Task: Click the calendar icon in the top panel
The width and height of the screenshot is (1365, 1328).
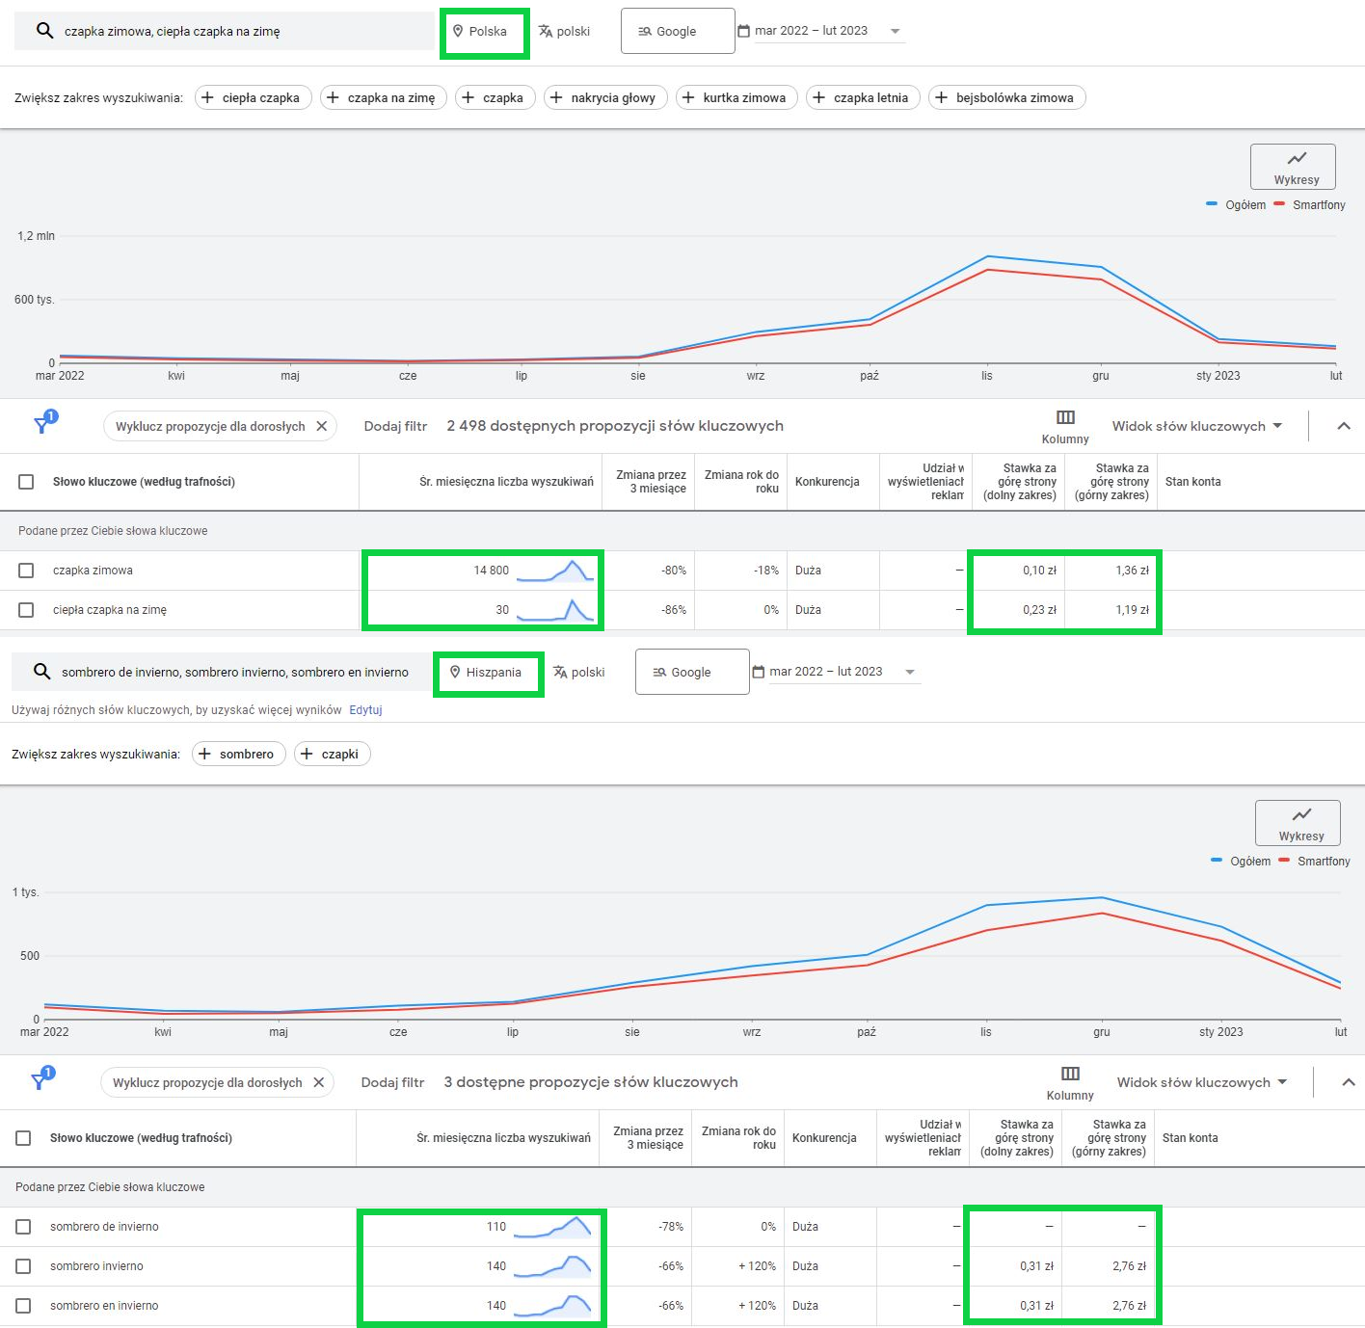Action: pos(743,31)
